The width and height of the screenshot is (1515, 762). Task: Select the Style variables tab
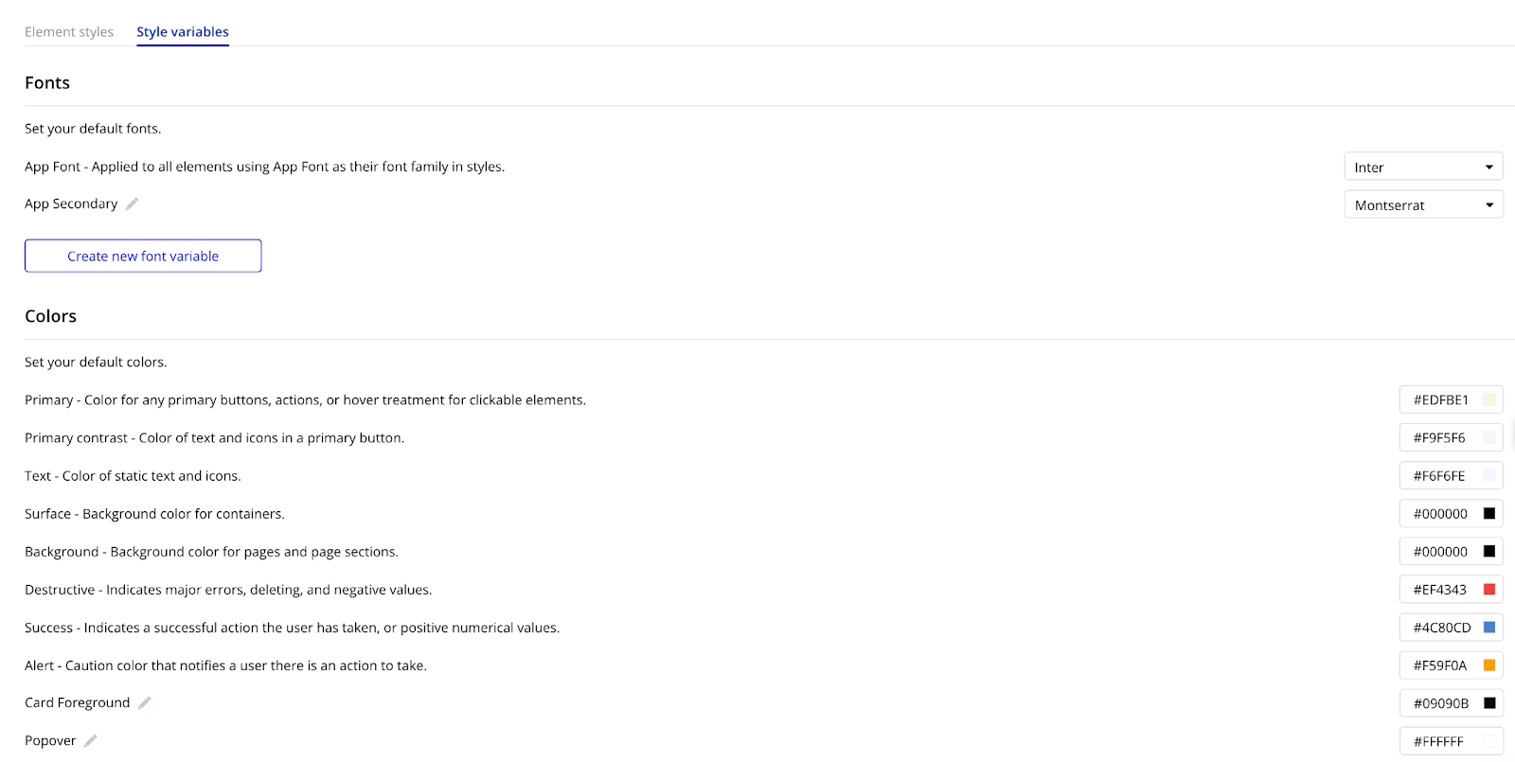(183, 32)
